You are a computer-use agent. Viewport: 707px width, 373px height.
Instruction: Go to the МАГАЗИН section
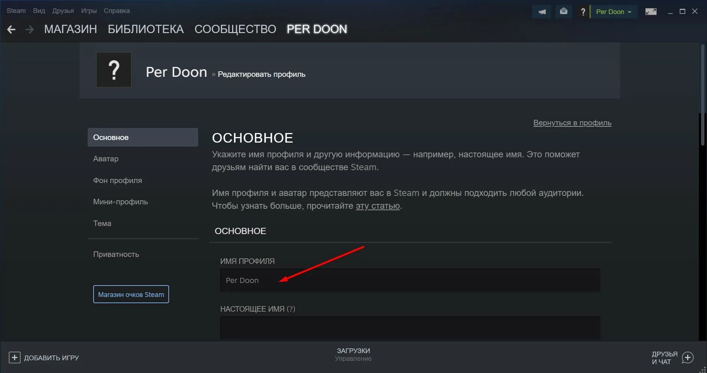click(71, 29)
